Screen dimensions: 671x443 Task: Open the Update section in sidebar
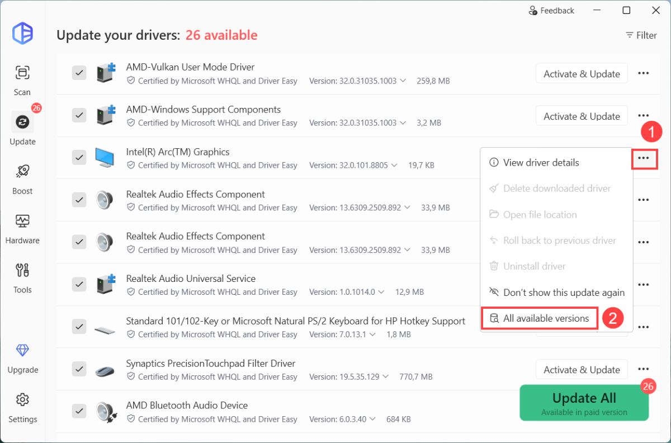tap(22, 129)
